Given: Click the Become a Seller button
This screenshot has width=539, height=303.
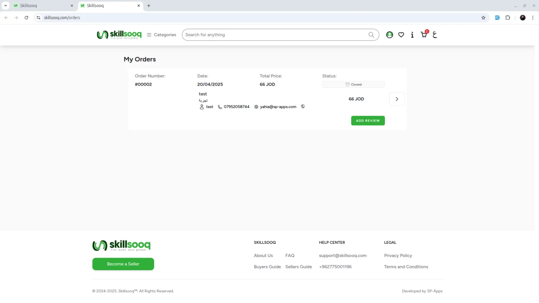Looking at the screenshot, I should [123, 264].
